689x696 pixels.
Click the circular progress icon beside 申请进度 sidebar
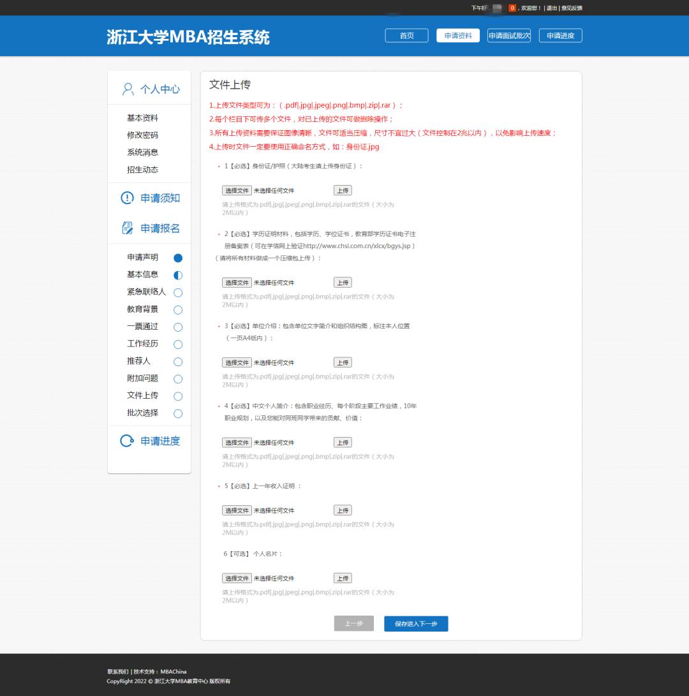click(x=126, y=440)
